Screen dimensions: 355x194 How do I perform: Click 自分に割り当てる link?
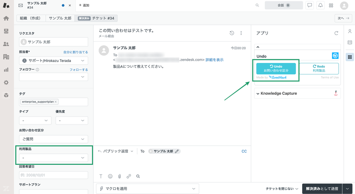[75, 52]
